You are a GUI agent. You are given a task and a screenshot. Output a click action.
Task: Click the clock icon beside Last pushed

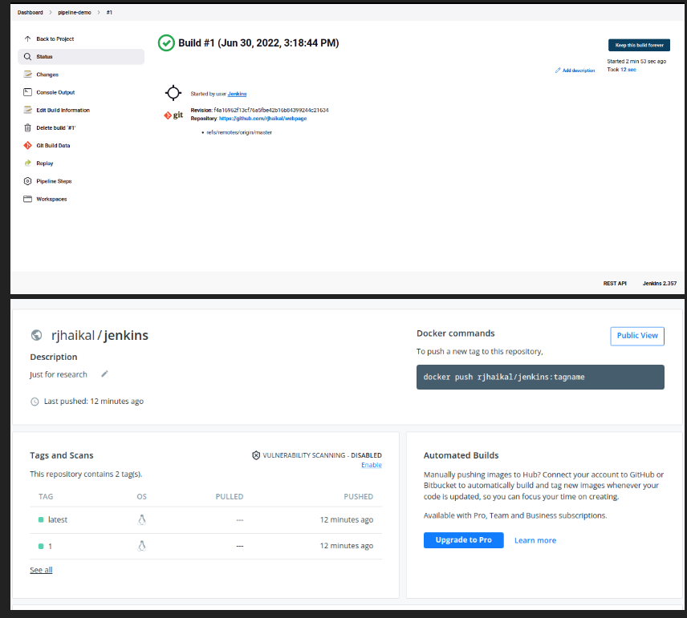(35, 402)
